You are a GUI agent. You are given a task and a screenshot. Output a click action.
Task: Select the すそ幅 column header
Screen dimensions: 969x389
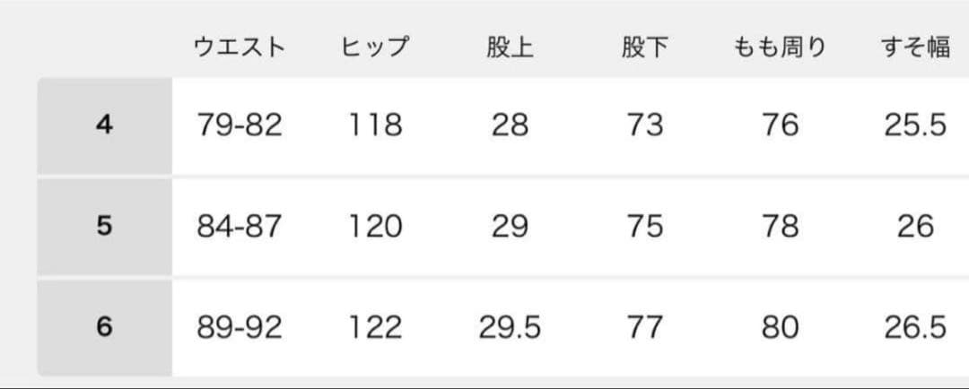pyautogui.click(x=915, y=48)
